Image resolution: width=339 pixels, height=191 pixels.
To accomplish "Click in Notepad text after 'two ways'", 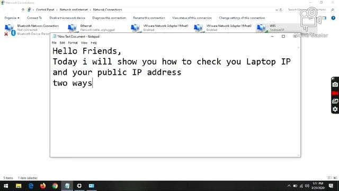I will click(92, 83).
